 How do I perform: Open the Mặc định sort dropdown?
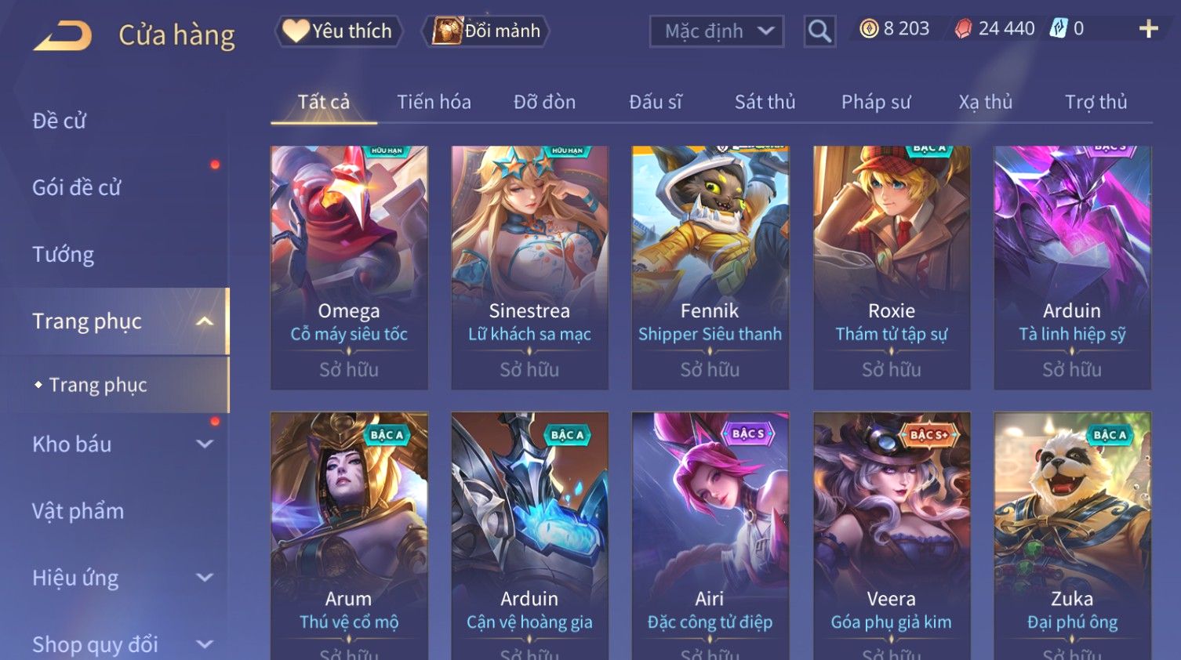coord(717,31)
